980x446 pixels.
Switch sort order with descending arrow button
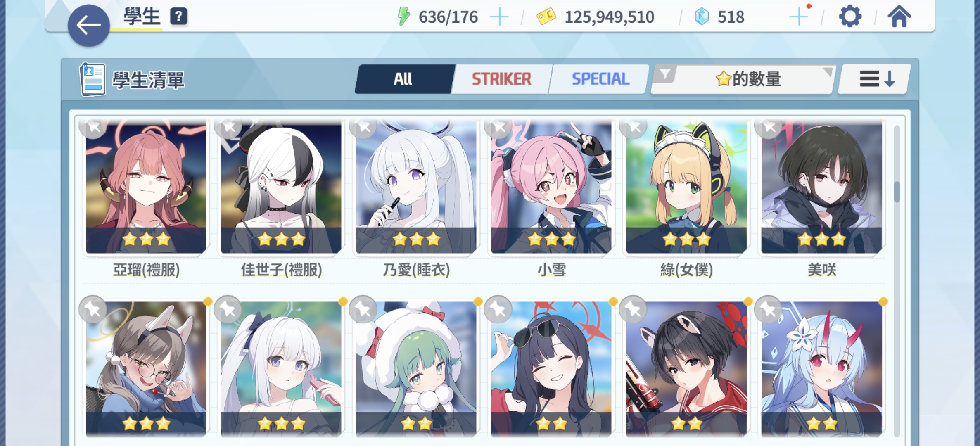tap(875, 78)
